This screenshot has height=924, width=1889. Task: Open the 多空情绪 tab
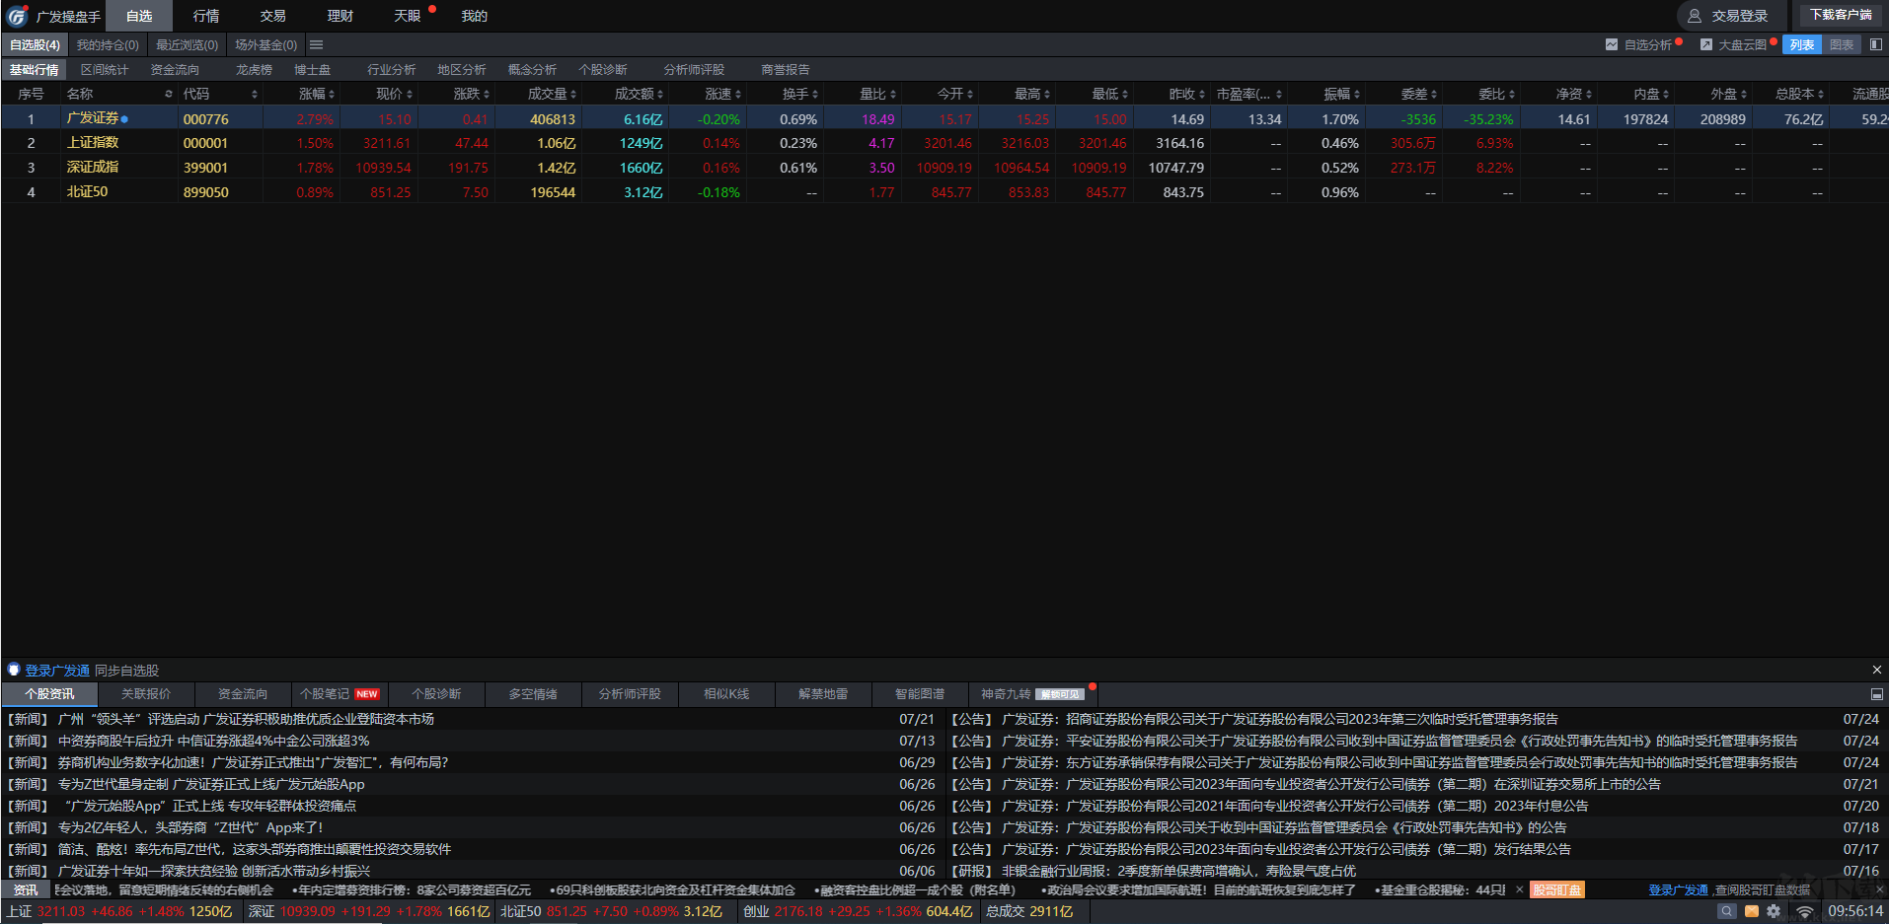point(533,694)
